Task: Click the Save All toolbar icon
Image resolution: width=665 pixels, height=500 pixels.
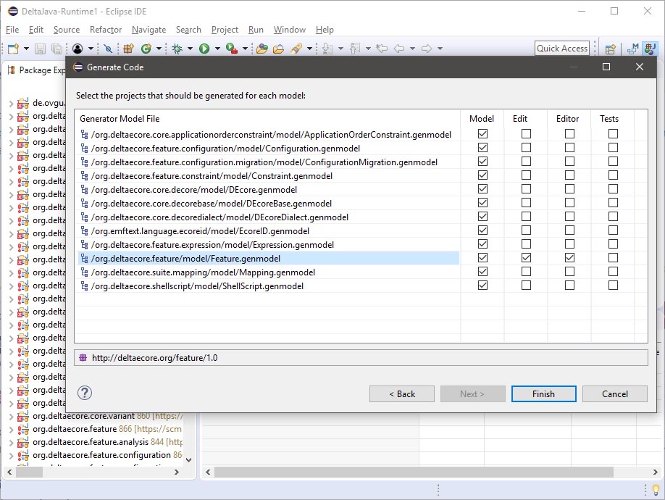Action: point(57,49)
